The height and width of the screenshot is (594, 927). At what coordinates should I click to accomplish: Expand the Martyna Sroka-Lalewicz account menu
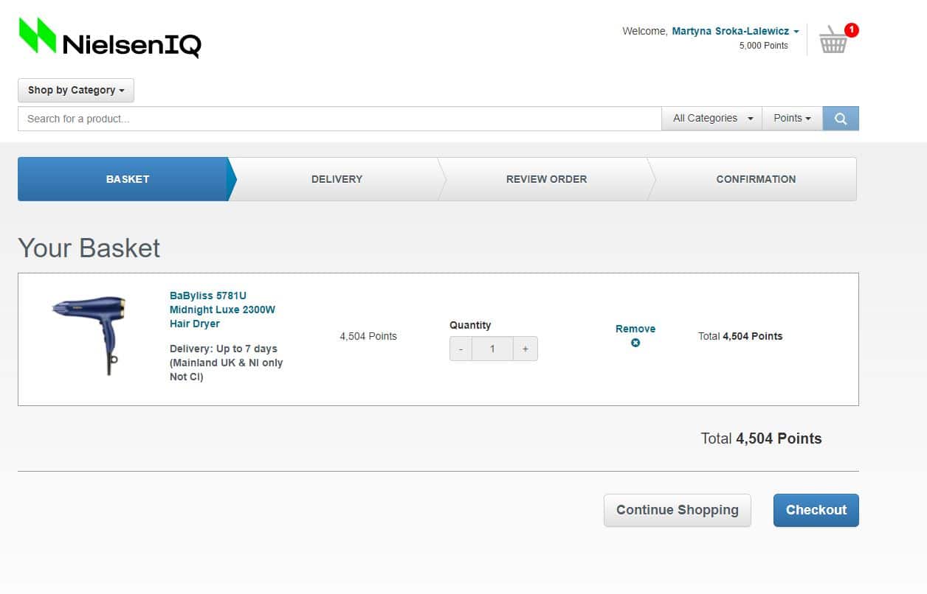[x=735, y=31]
